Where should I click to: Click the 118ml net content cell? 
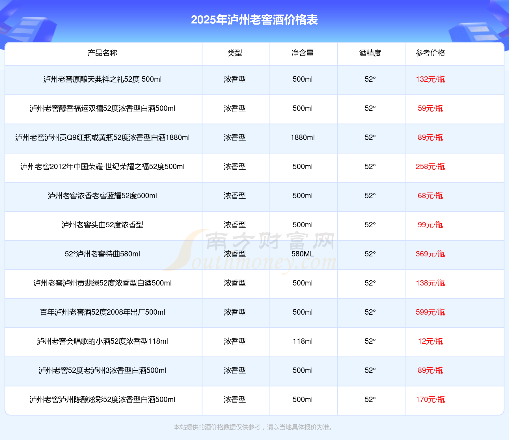click(x=303, y=341)
